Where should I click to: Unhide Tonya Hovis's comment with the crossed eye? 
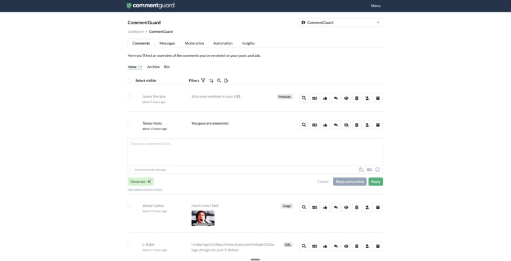346,125
